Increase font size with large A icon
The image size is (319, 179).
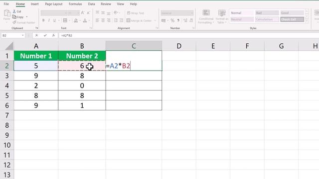click(x=83, y=13)
